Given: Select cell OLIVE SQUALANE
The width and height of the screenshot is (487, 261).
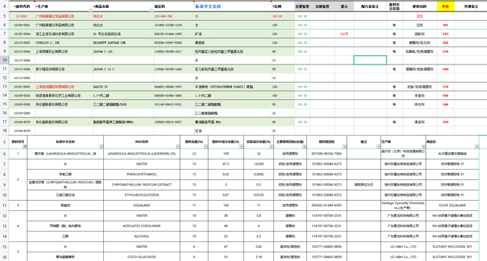Looking at the screenshot, I should tap(452, 205).
